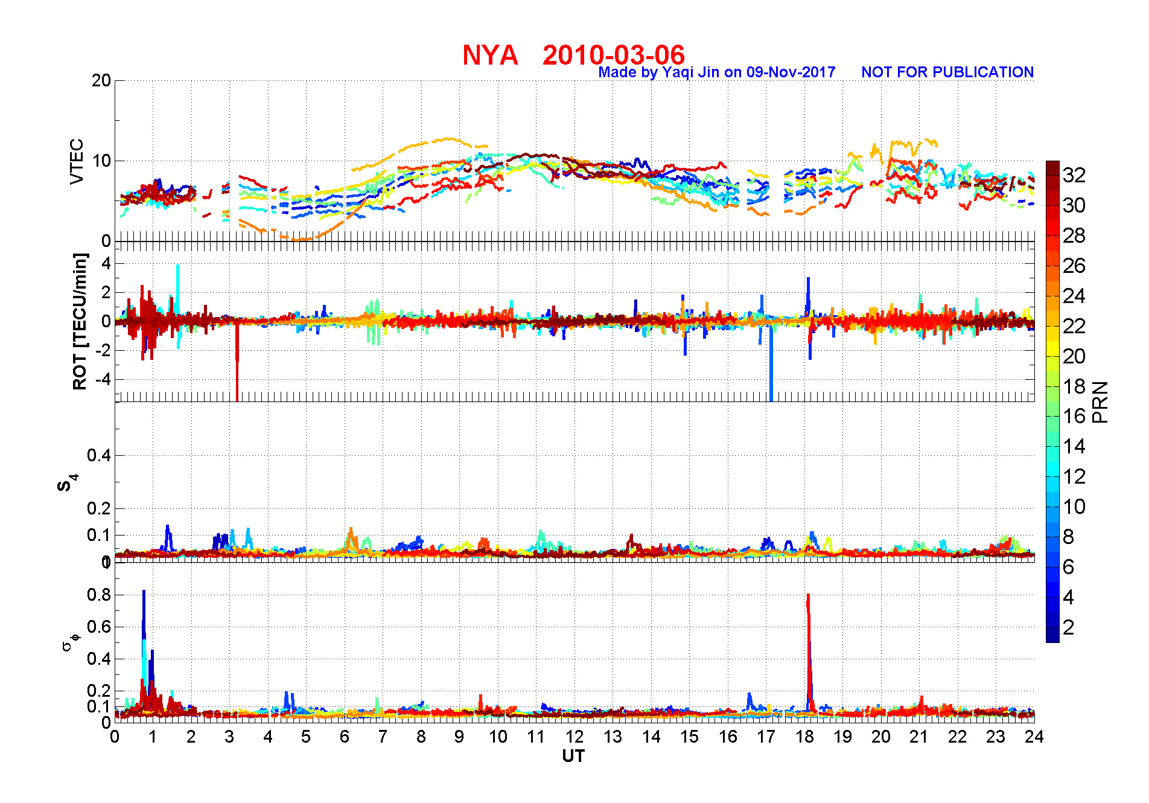Click the PRN colorbar label
1149x803 pixels.
pyautogui.click(x=1100, y=402)
